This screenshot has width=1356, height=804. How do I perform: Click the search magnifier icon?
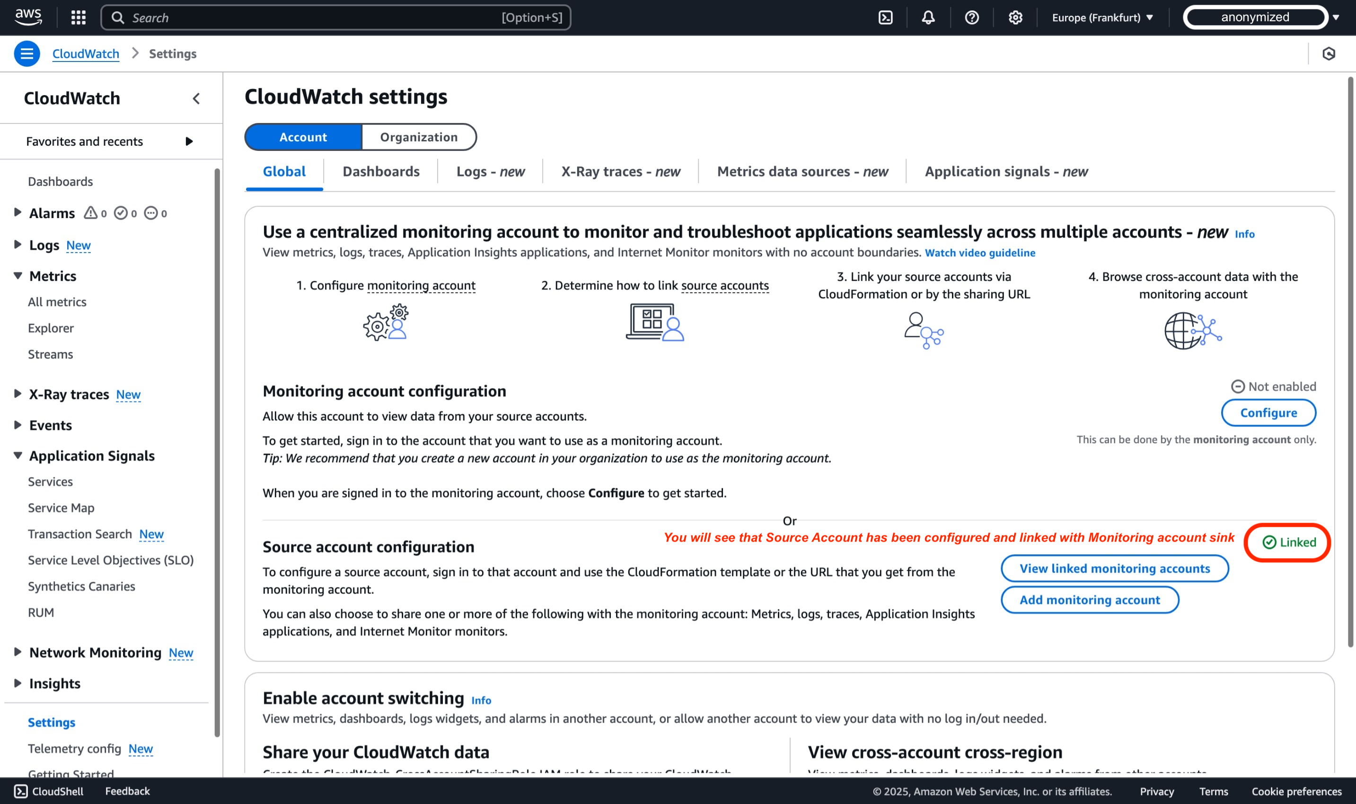pyautogui.click(x=118, y=17)
